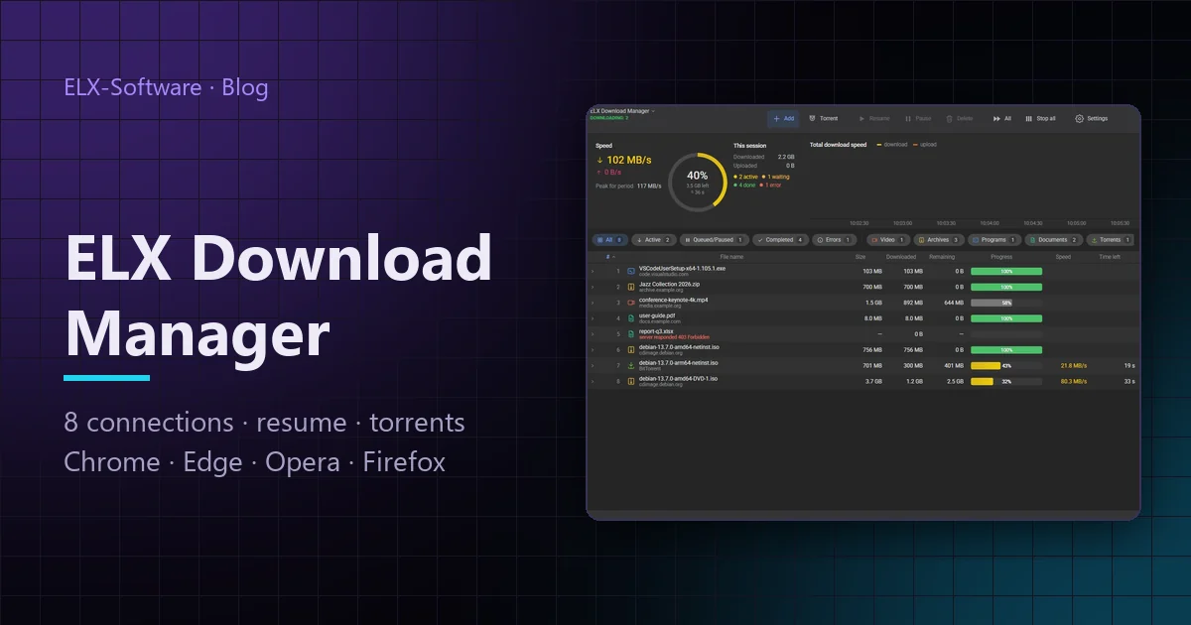Click the Stop all toolbar button
This screenshot has width=1191, height=625.
pyautogui.click(x=1040, y=118)
